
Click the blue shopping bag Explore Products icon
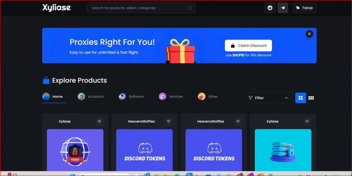46,80
